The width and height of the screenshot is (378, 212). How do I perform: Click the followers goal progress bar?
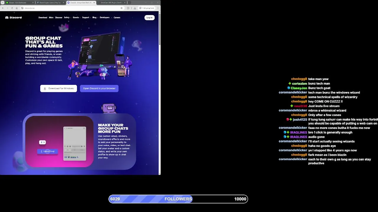[x=178, y=199]
